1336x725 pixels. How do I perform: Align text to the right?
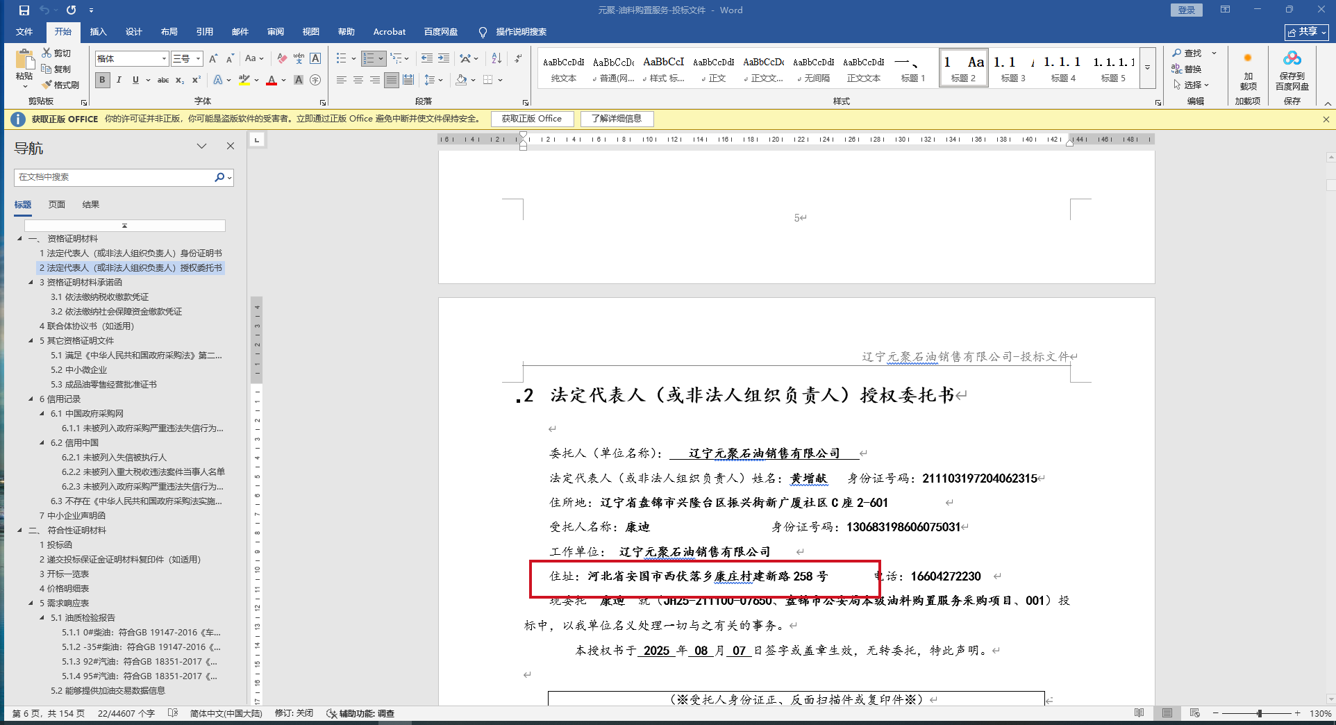pyautogui.click(x=375, y=80)
